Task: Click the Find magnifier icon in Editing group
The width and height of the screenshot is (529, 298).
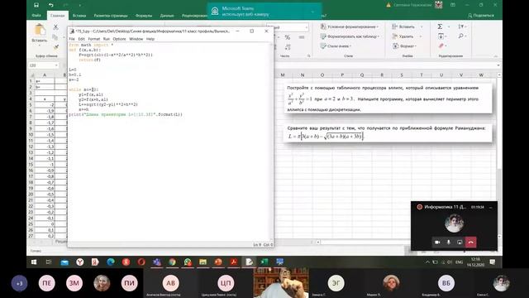Action: [461, 36]
